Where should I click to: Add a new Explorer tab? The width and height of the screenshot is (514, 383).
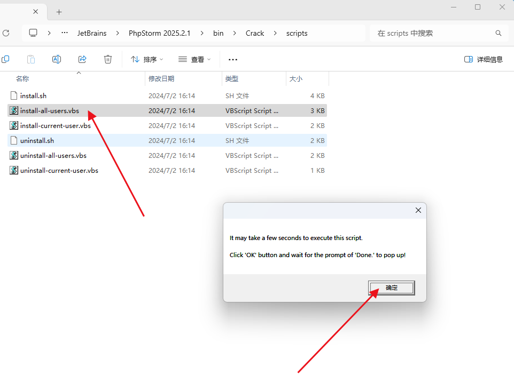click(59, 12)
